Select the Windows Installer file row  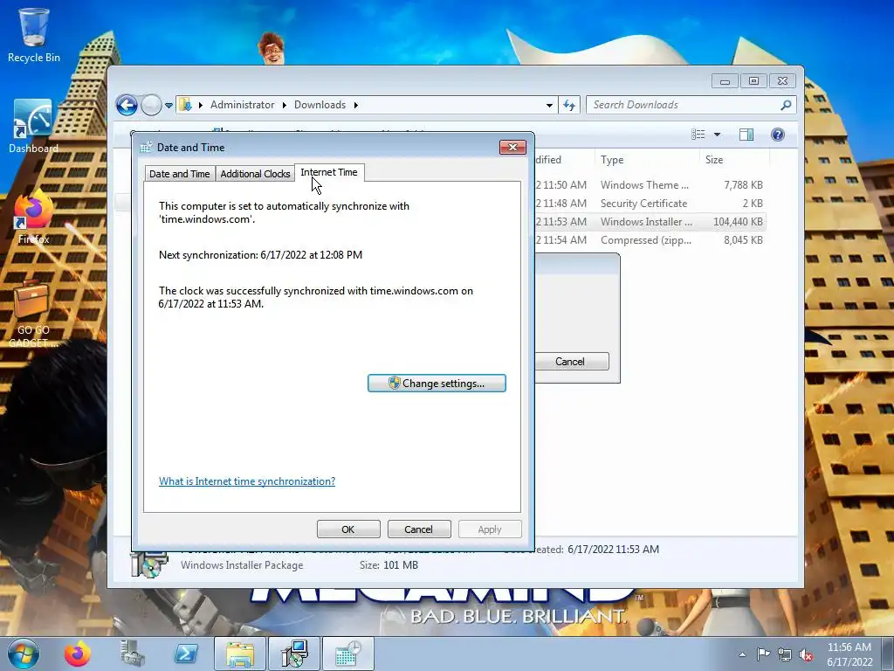650,221
